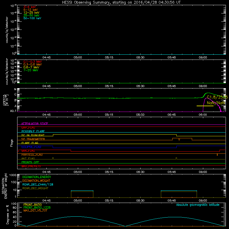Select the green FRONTS_OFF label

pos(30,162)
